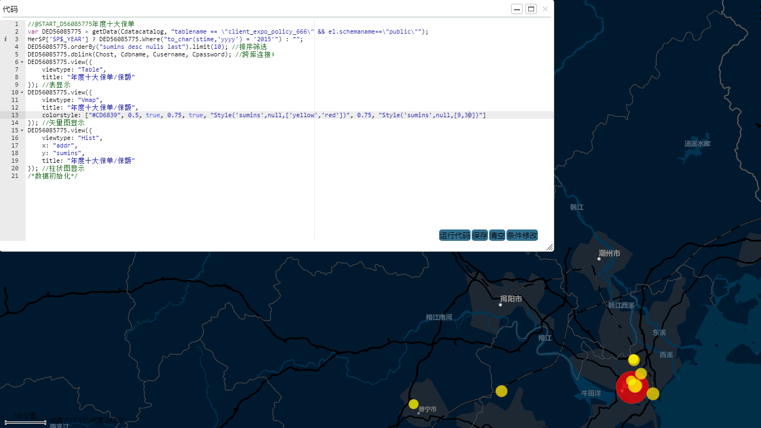761x428 pixels.
Task: Click the 韩江西溪 river label
Action: click(621, 305)
